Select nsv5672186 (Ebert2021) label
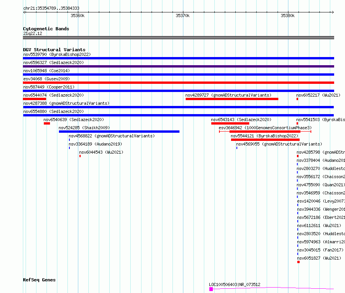Image resolution: width=345 pixels, height=293 pixels. click(x=321, y=217)
